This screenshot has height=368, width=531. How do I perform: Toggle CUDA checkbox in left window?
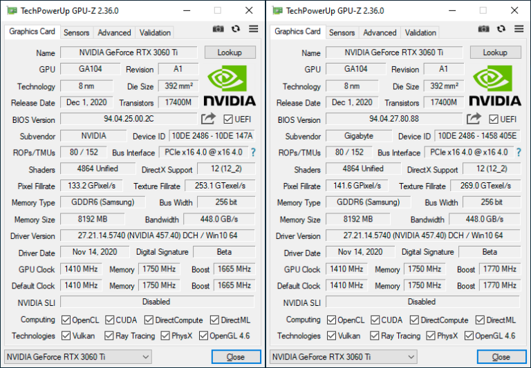pos(109,320)
